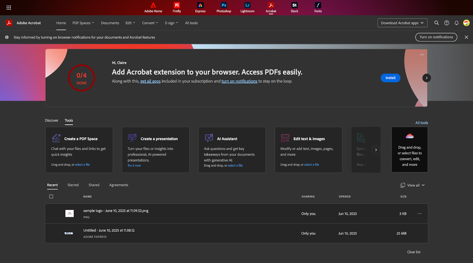This screenshot has width=473, height=263.
Task: Open the Adobe Stock app icon
Action: [x=294, y=8]
